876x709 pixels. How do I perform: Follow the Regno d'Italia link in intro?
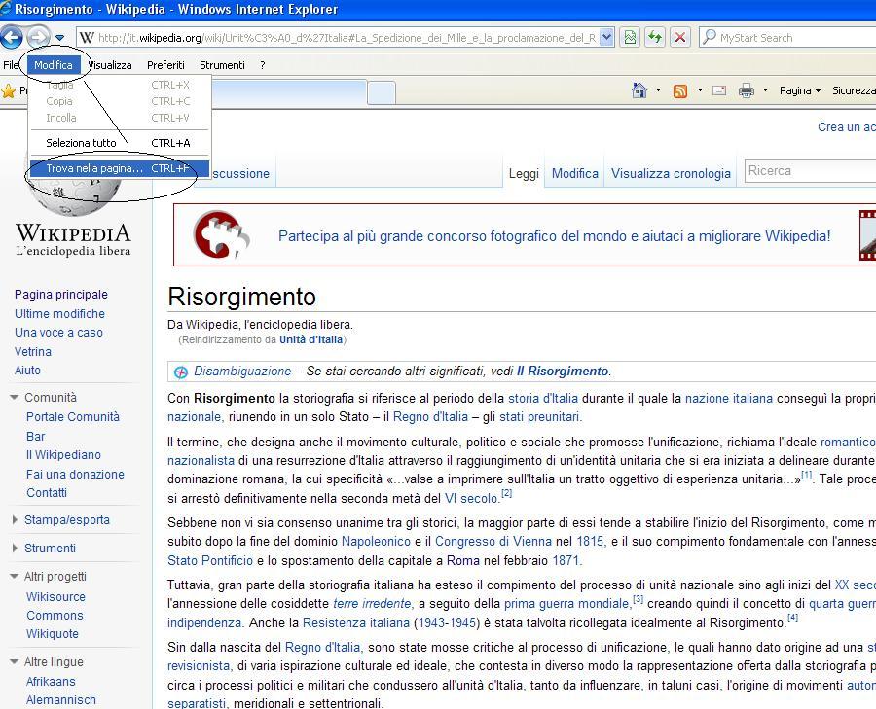[x=430, y=417]
